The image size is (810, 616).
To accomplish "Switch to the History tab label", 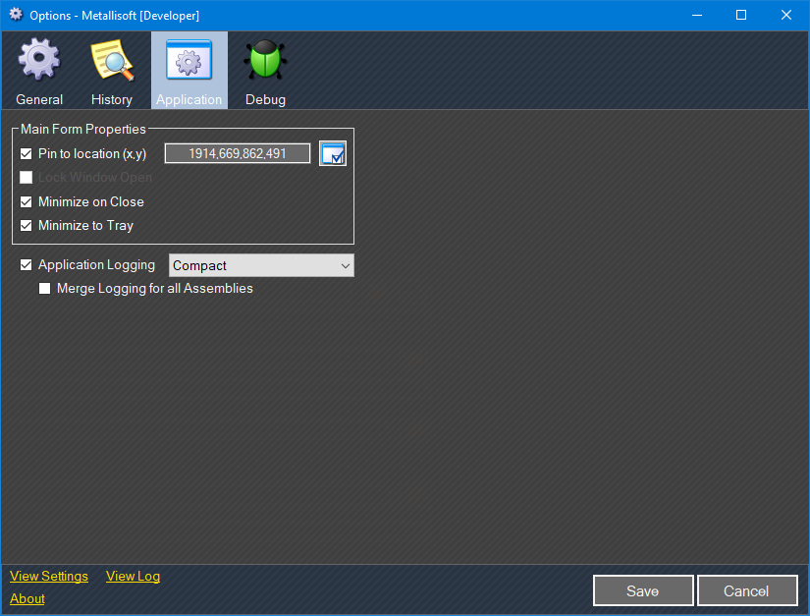I will [112, 99].
